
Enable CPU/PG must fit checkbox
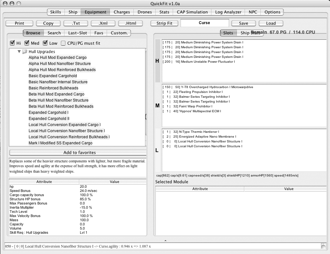coord(63,43)
